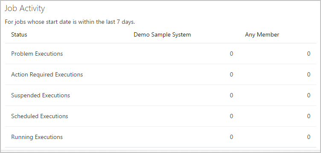This screenshot has height=153, width=321.
Task: Open Scheduled Executions count for Demo Sample System
Action: tap(231, 116)
